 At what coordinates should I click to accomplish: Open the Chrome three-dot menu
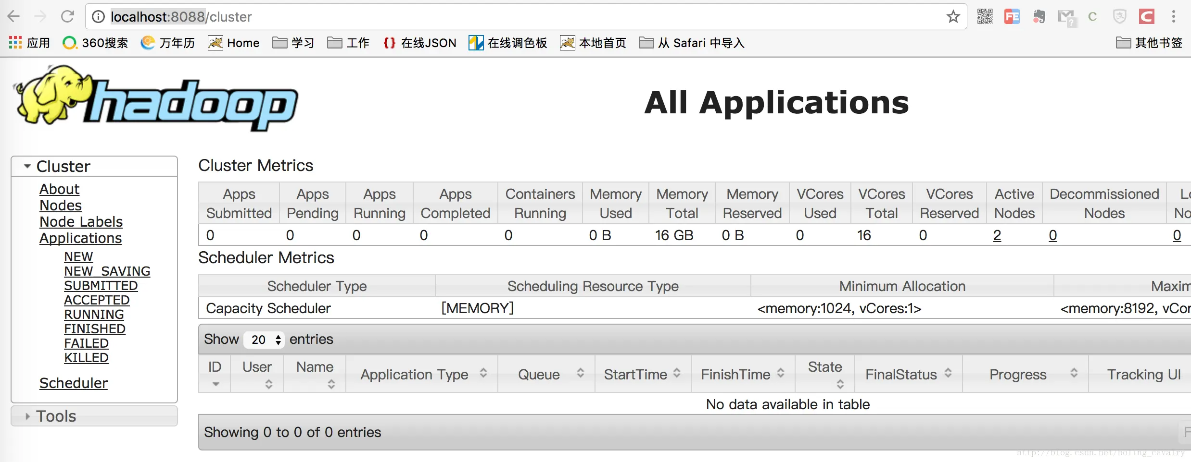click(x=1174, y=17)
